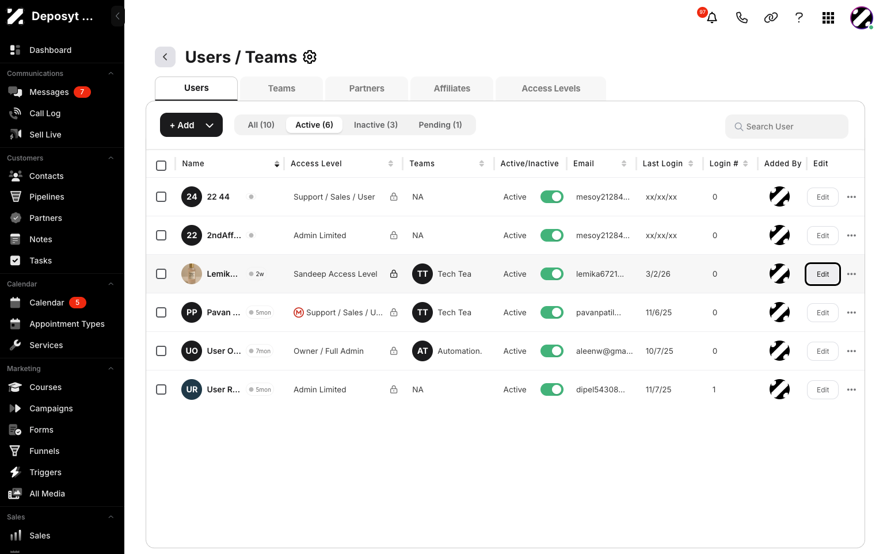The image size is (887, 554).
Task: Collapse the Communications section
Action: (111, 74)
